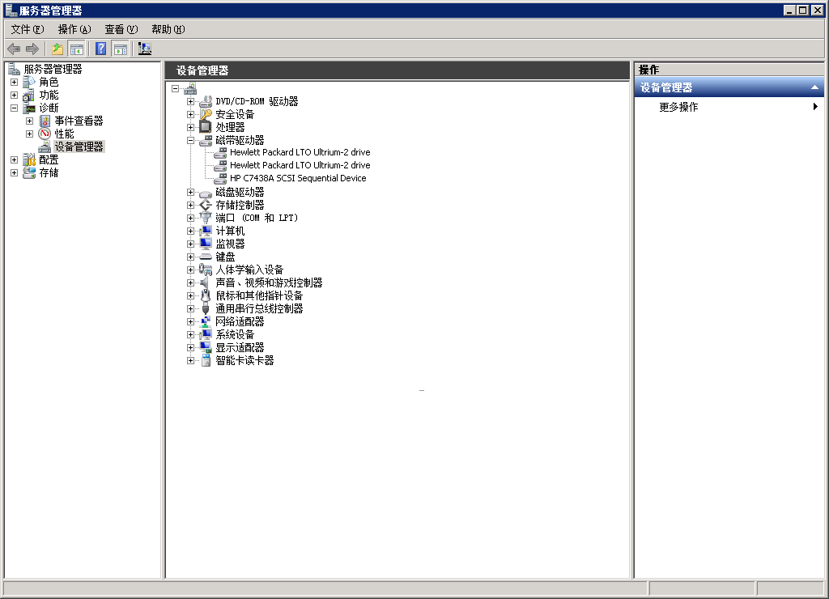This screenshot has height=599, width=829.
Task: Expand the 计算机 device category
Action: (190, 231)
